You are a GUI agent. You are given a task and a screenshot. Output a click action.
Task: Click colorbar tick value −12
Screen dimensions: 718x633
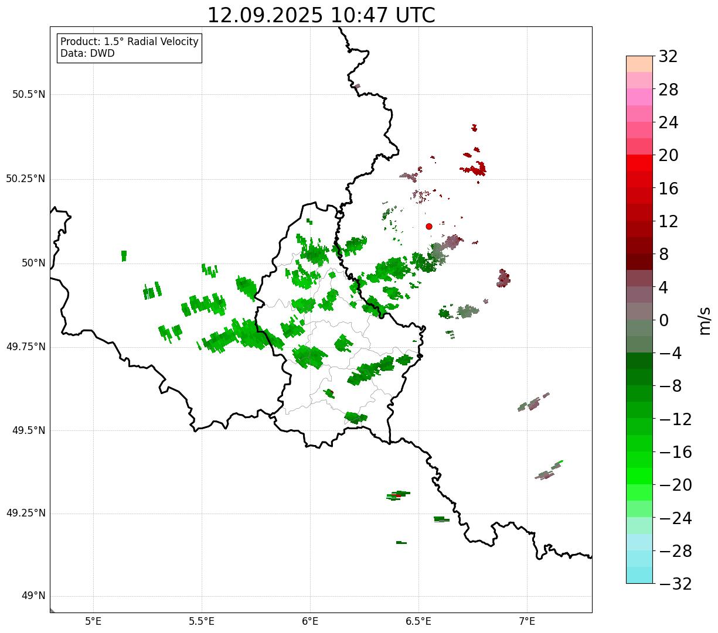click(x=675, y=419)
